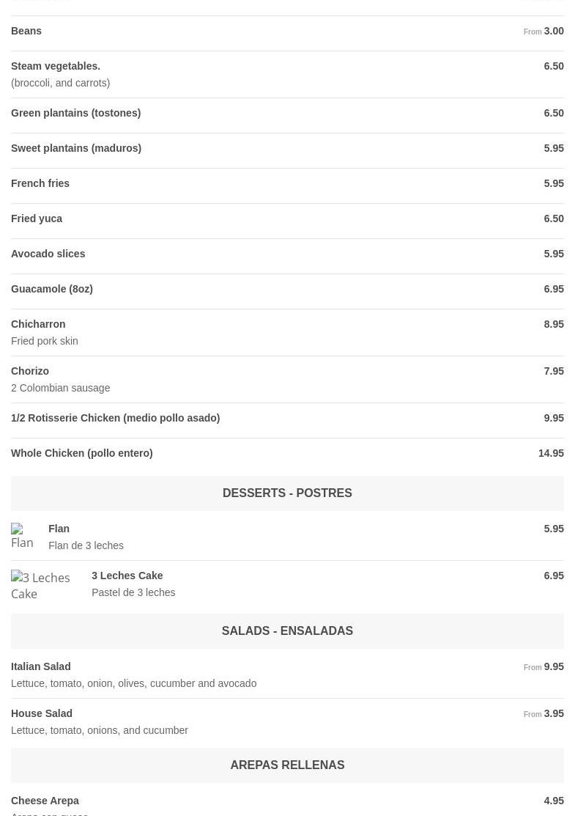
Task: Select the Cheese Arepa item
Action: (x=45, y=801)
